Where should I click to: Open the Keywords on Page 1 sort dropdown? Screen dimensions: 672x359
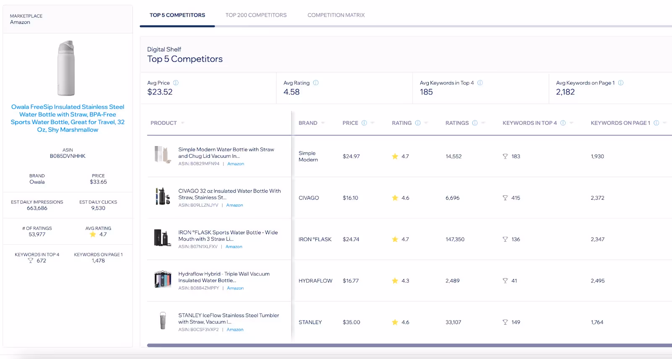click(x=665, y=123)
